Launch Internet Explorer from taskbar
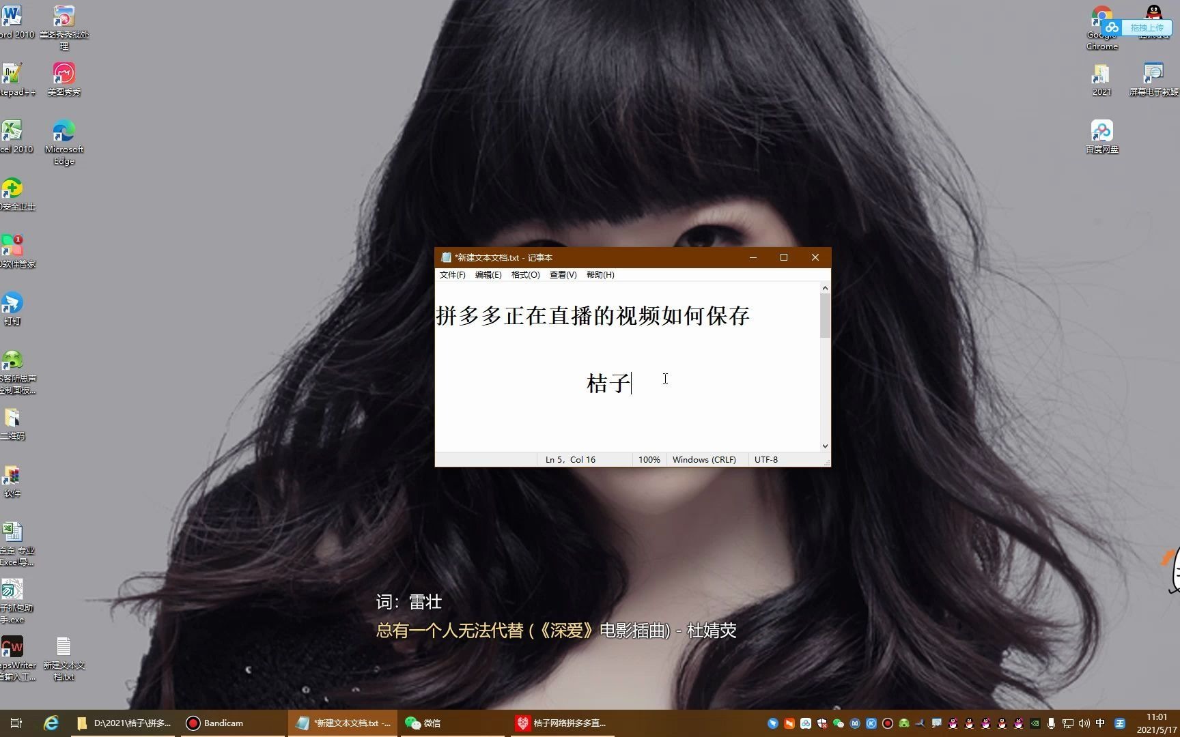1180x737 pixels. pos(51,723)
